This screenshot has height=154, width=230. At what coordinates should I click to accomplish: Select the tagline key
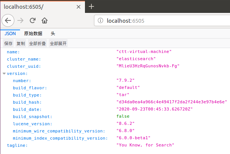[17, 145]
